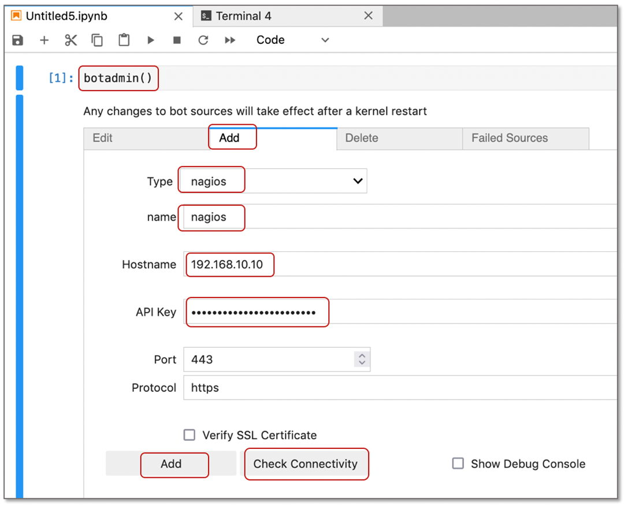Adjust Port value using stepper arrows
Viewport: 624px width, 505px height.
click(x=362, y=359)
